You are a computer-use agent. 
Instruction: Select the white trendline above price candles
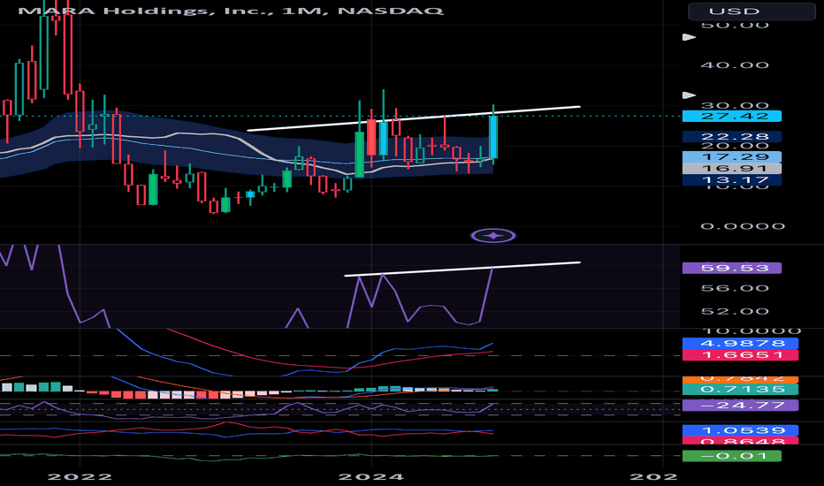pyautogui.click(x=414, y=118)
